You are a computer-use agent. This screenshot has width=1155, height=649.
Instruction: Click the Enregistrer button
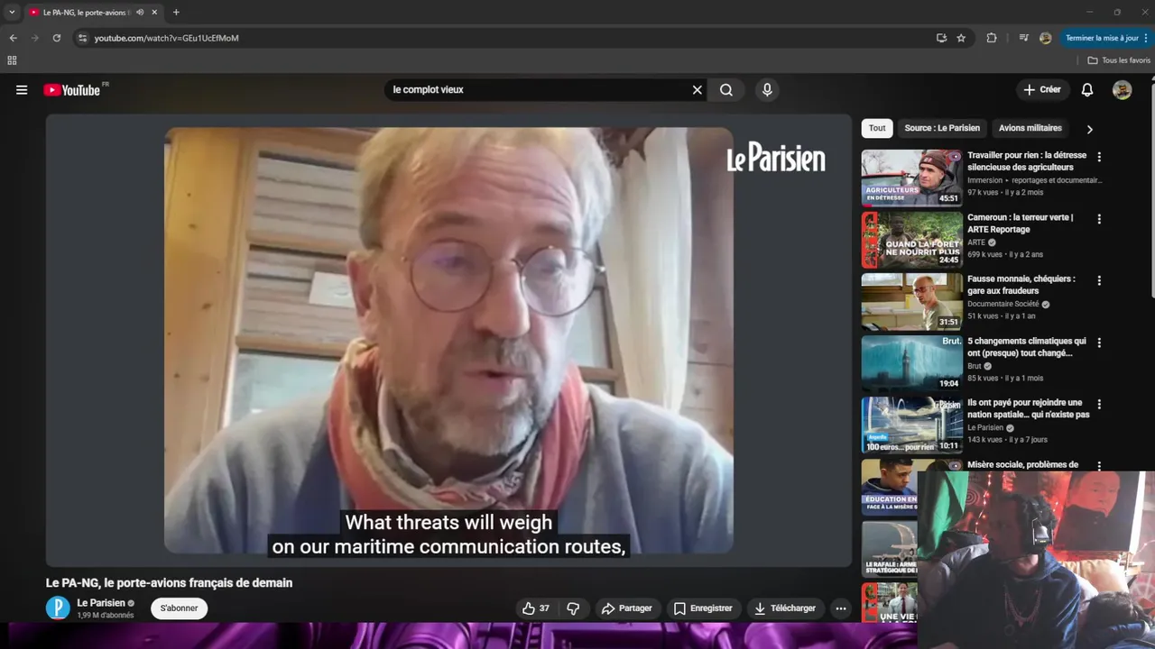[703, 608]
